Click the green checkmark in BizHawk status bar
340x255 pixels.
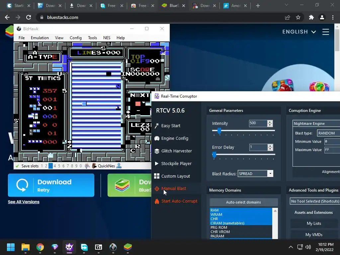[17, 166]
